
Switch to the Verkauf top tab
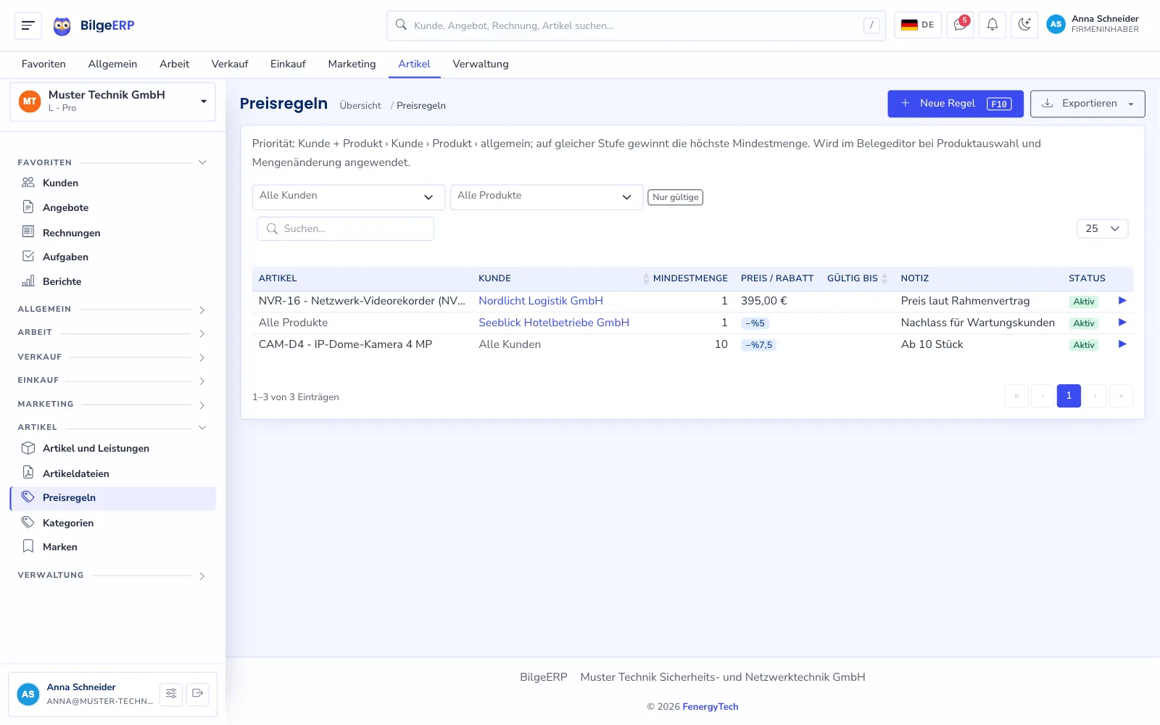tap(230, 64)
